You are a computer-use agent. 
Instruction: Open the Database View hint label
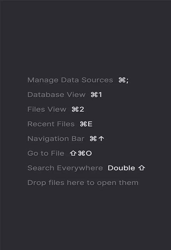(57, 95)
